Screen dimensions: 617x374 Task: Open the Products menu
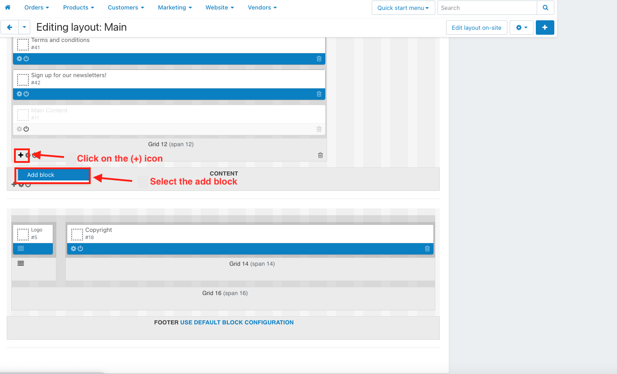[78, 8]
